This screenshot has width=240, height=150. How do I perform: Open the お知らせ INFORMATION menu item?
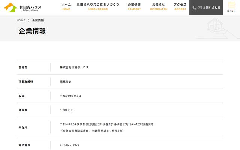click(159, 7)
